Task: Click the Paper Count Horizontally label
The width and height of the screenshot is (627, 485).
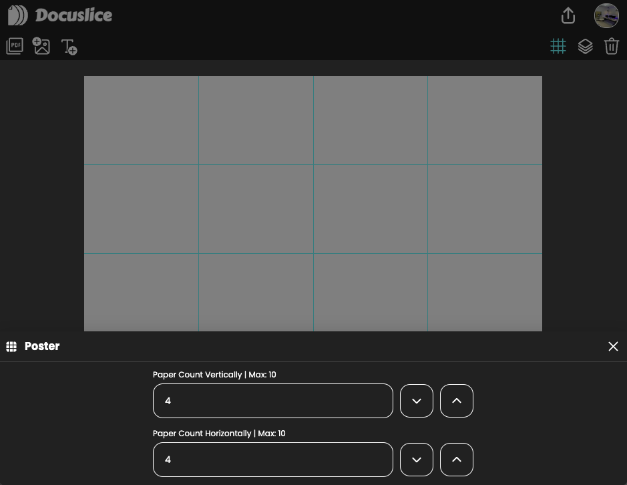Action: [x=218, y=434]
